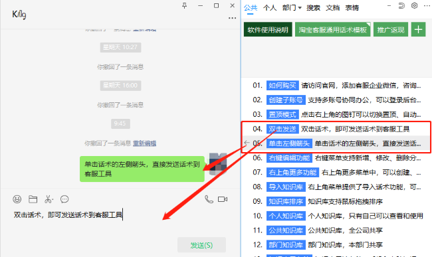Open chat history bubble icon
The width and height of the screenshot is (432, 257).
64,199
